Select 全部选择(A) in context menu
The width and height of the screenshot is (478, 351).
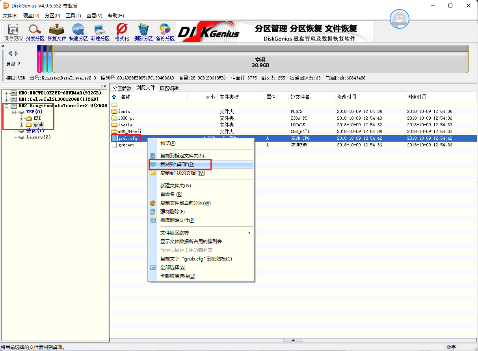pos(173,268)
